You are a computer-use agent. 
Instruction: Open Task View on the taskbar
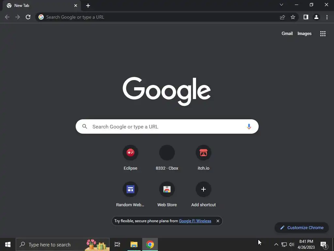(x=117, y=244)
